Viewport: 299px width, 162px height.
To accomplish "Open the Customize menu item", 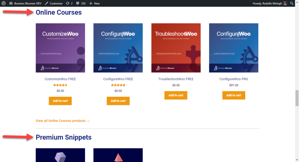I will point(54,3).
